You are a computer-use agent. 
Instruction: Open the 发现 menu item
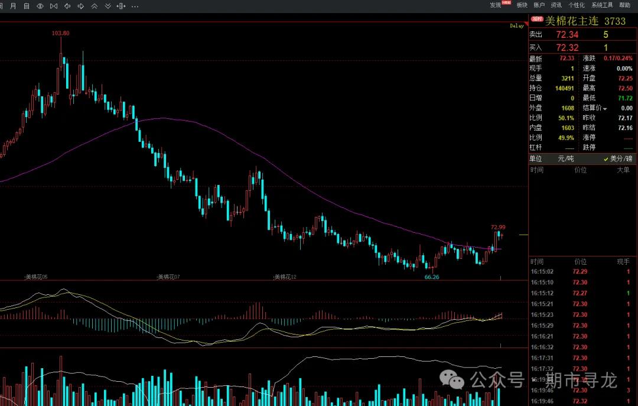click(x=495, y=5)
